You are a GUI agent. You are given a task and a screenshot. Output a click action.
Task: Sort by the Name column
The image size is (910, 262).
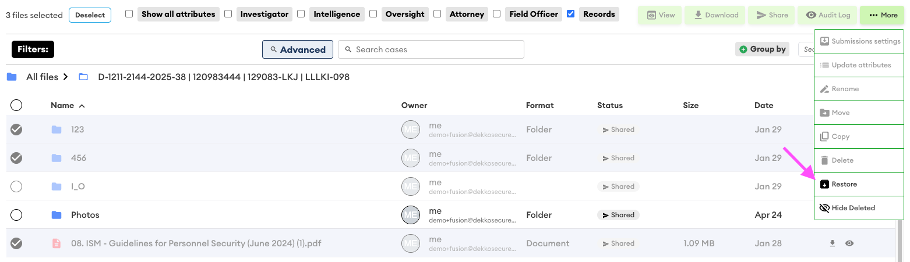pyautogui.click(x=62, y=106)
